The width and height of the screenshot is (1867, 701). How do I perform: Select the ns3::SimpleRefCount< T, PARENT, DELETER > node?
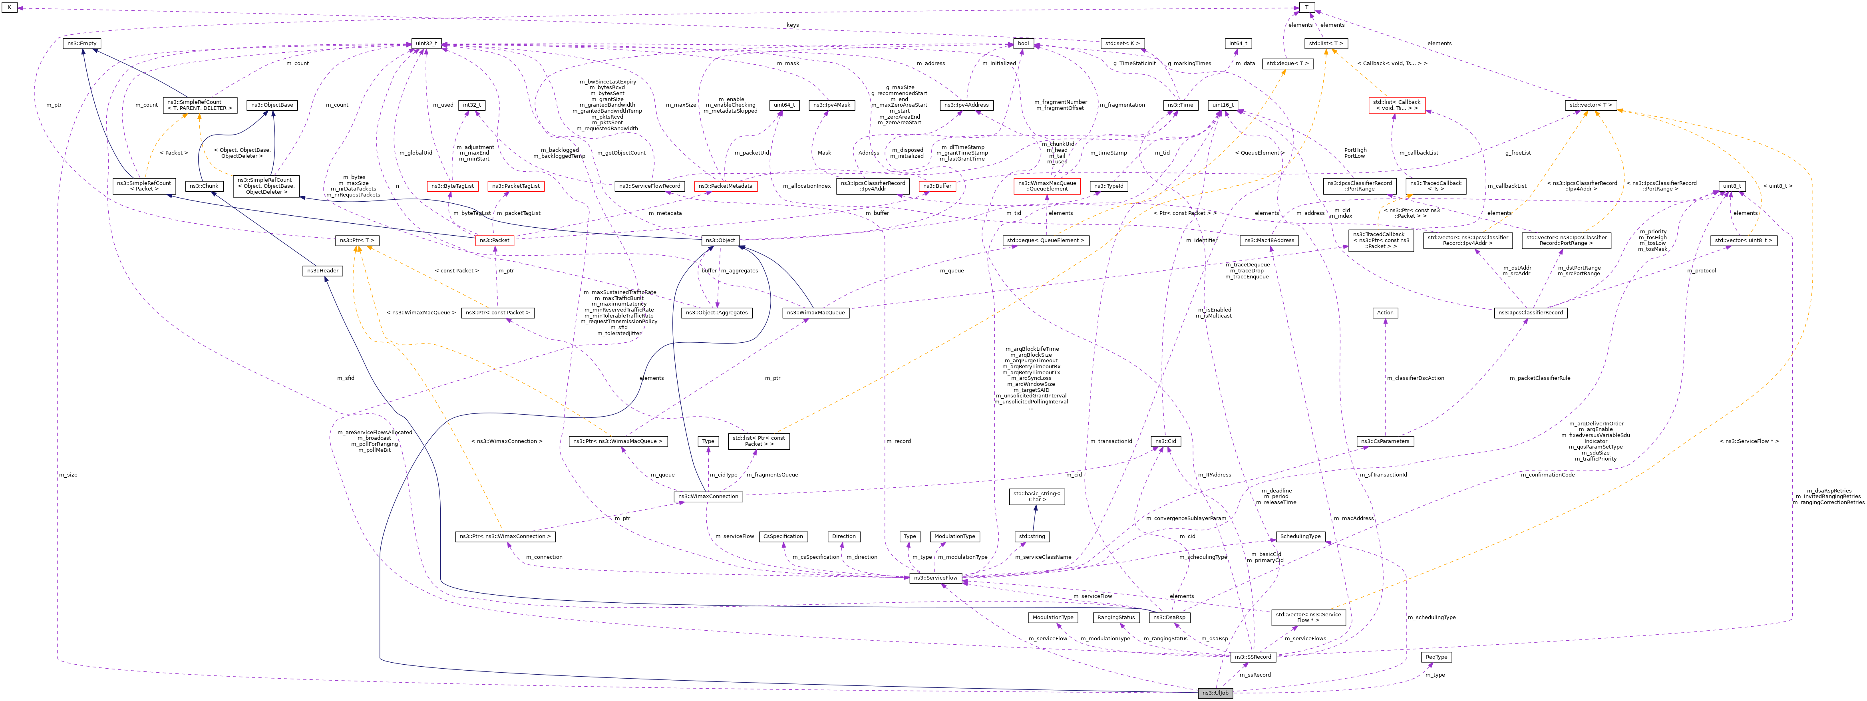200,105
